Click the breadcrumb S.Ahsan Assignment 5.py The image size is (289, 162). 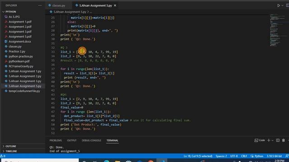[70, 12]
